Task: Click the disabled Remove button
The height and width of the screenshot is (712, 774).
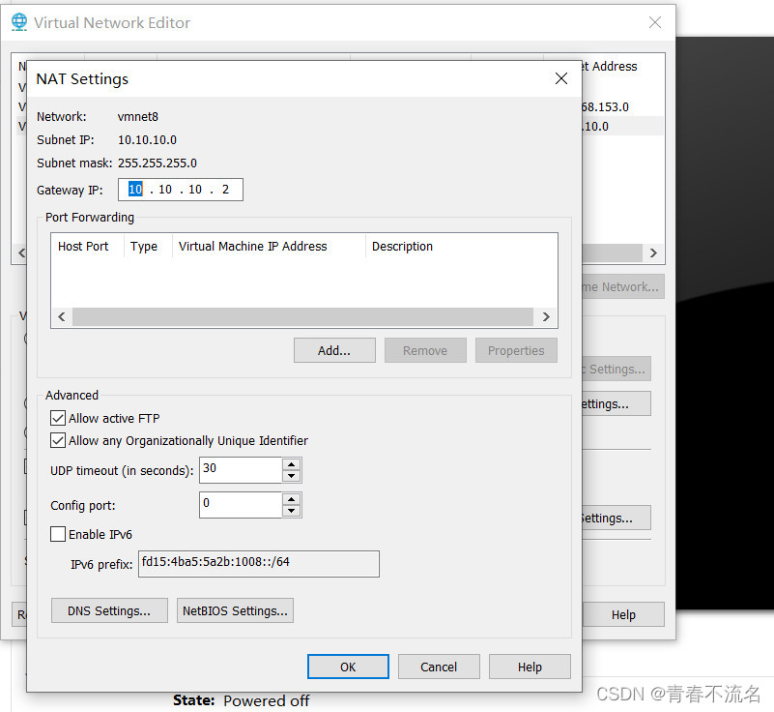Action: [425, 350]
